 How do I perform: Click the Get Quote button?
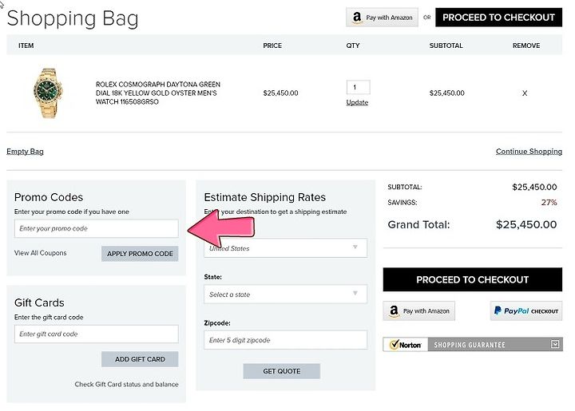point(282,371)
